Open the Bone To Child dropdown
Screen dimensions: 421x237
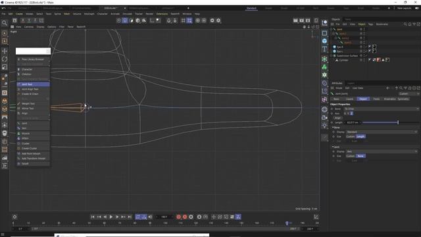coord(382,109)
